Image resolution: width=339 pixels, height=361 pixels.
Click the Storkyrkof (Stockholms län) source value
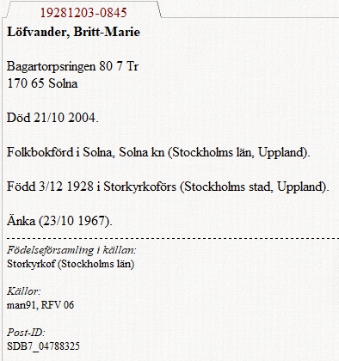[71, 264]
